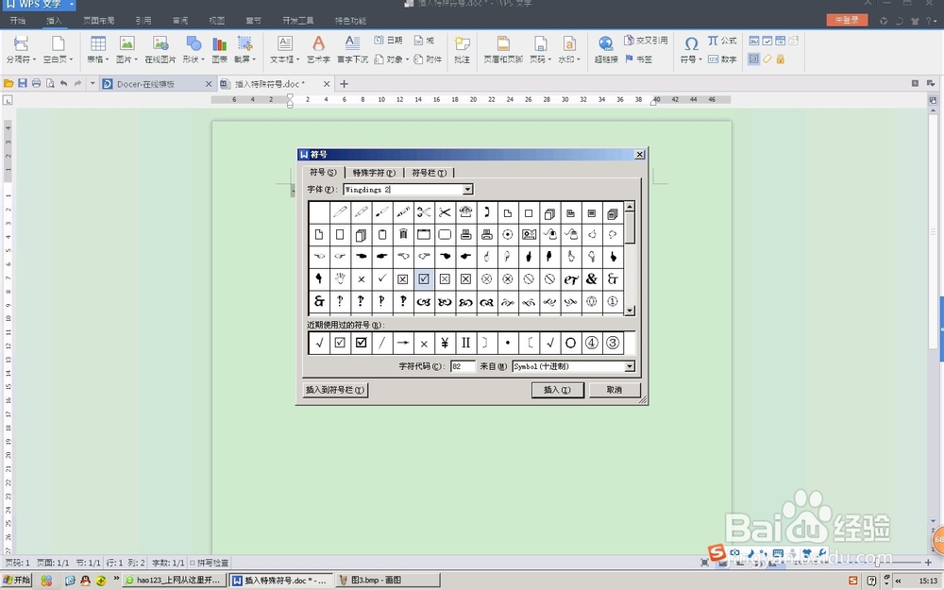This screenshot has width=944, height=590.
Task: Pick circled 4 in recent symbols
Action: [x=591, y=344]
